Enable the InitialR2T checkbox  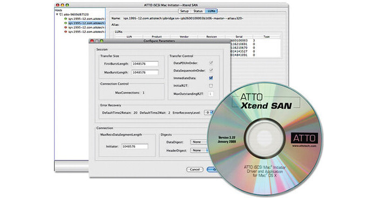coord(211,86)
